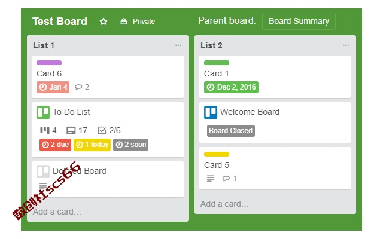Open the Test Board title
383x239 pixels.
(x=60, y=22)
